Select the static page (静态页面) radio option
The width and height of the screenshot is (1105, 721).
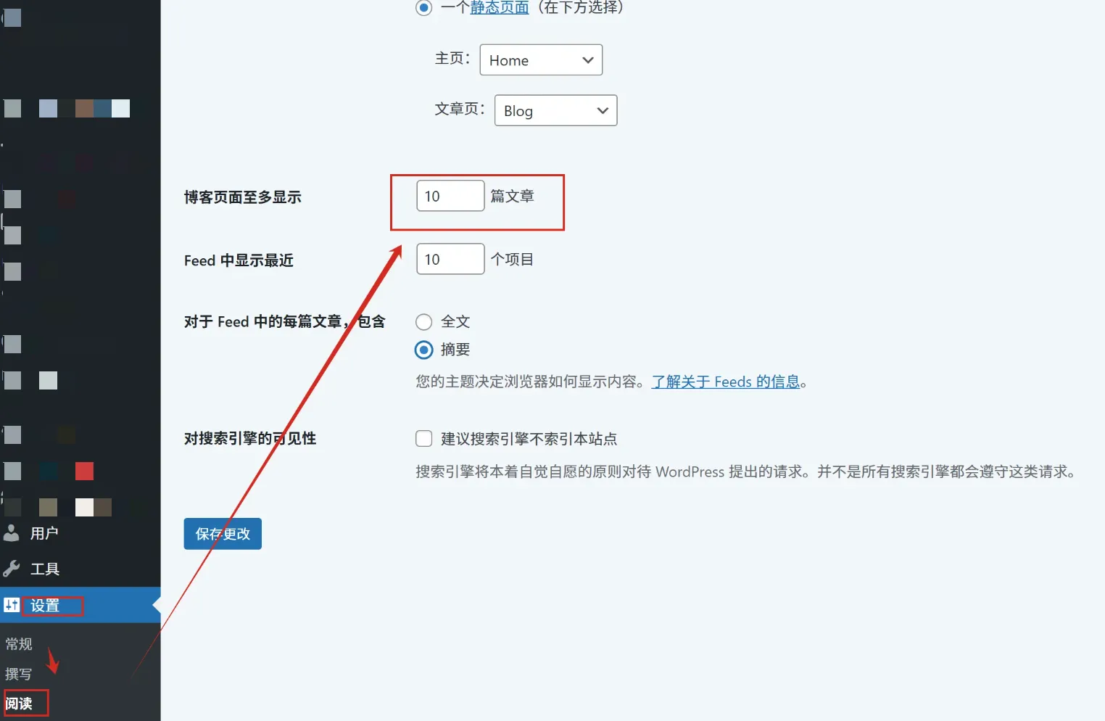[424, 8]
